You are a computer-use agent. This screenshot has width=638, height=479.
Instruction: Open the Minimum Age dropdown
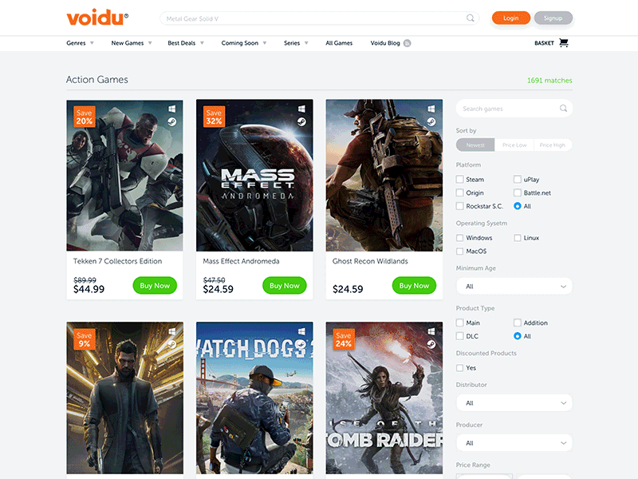point(514,287)
